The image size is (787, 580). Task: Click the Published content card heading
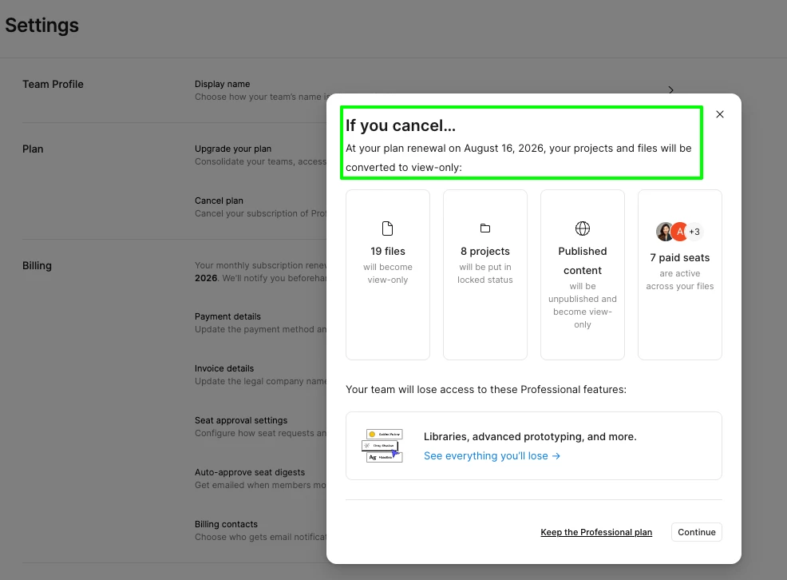click(582, 260)
